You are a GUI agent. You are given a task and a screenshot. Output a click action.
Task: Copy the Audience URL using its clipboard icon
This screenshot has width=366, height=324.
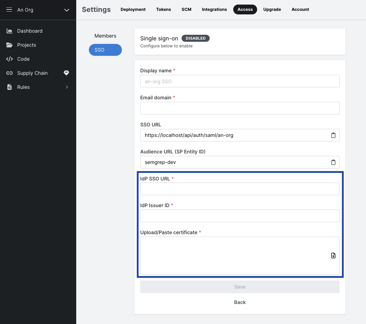click(x=333, y=162)
